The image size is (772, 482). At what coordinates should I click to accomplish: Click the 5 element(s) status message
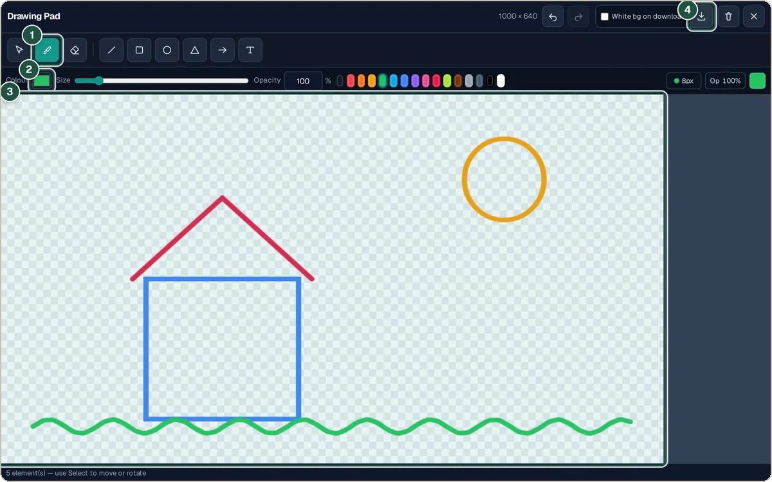[76, 473]
